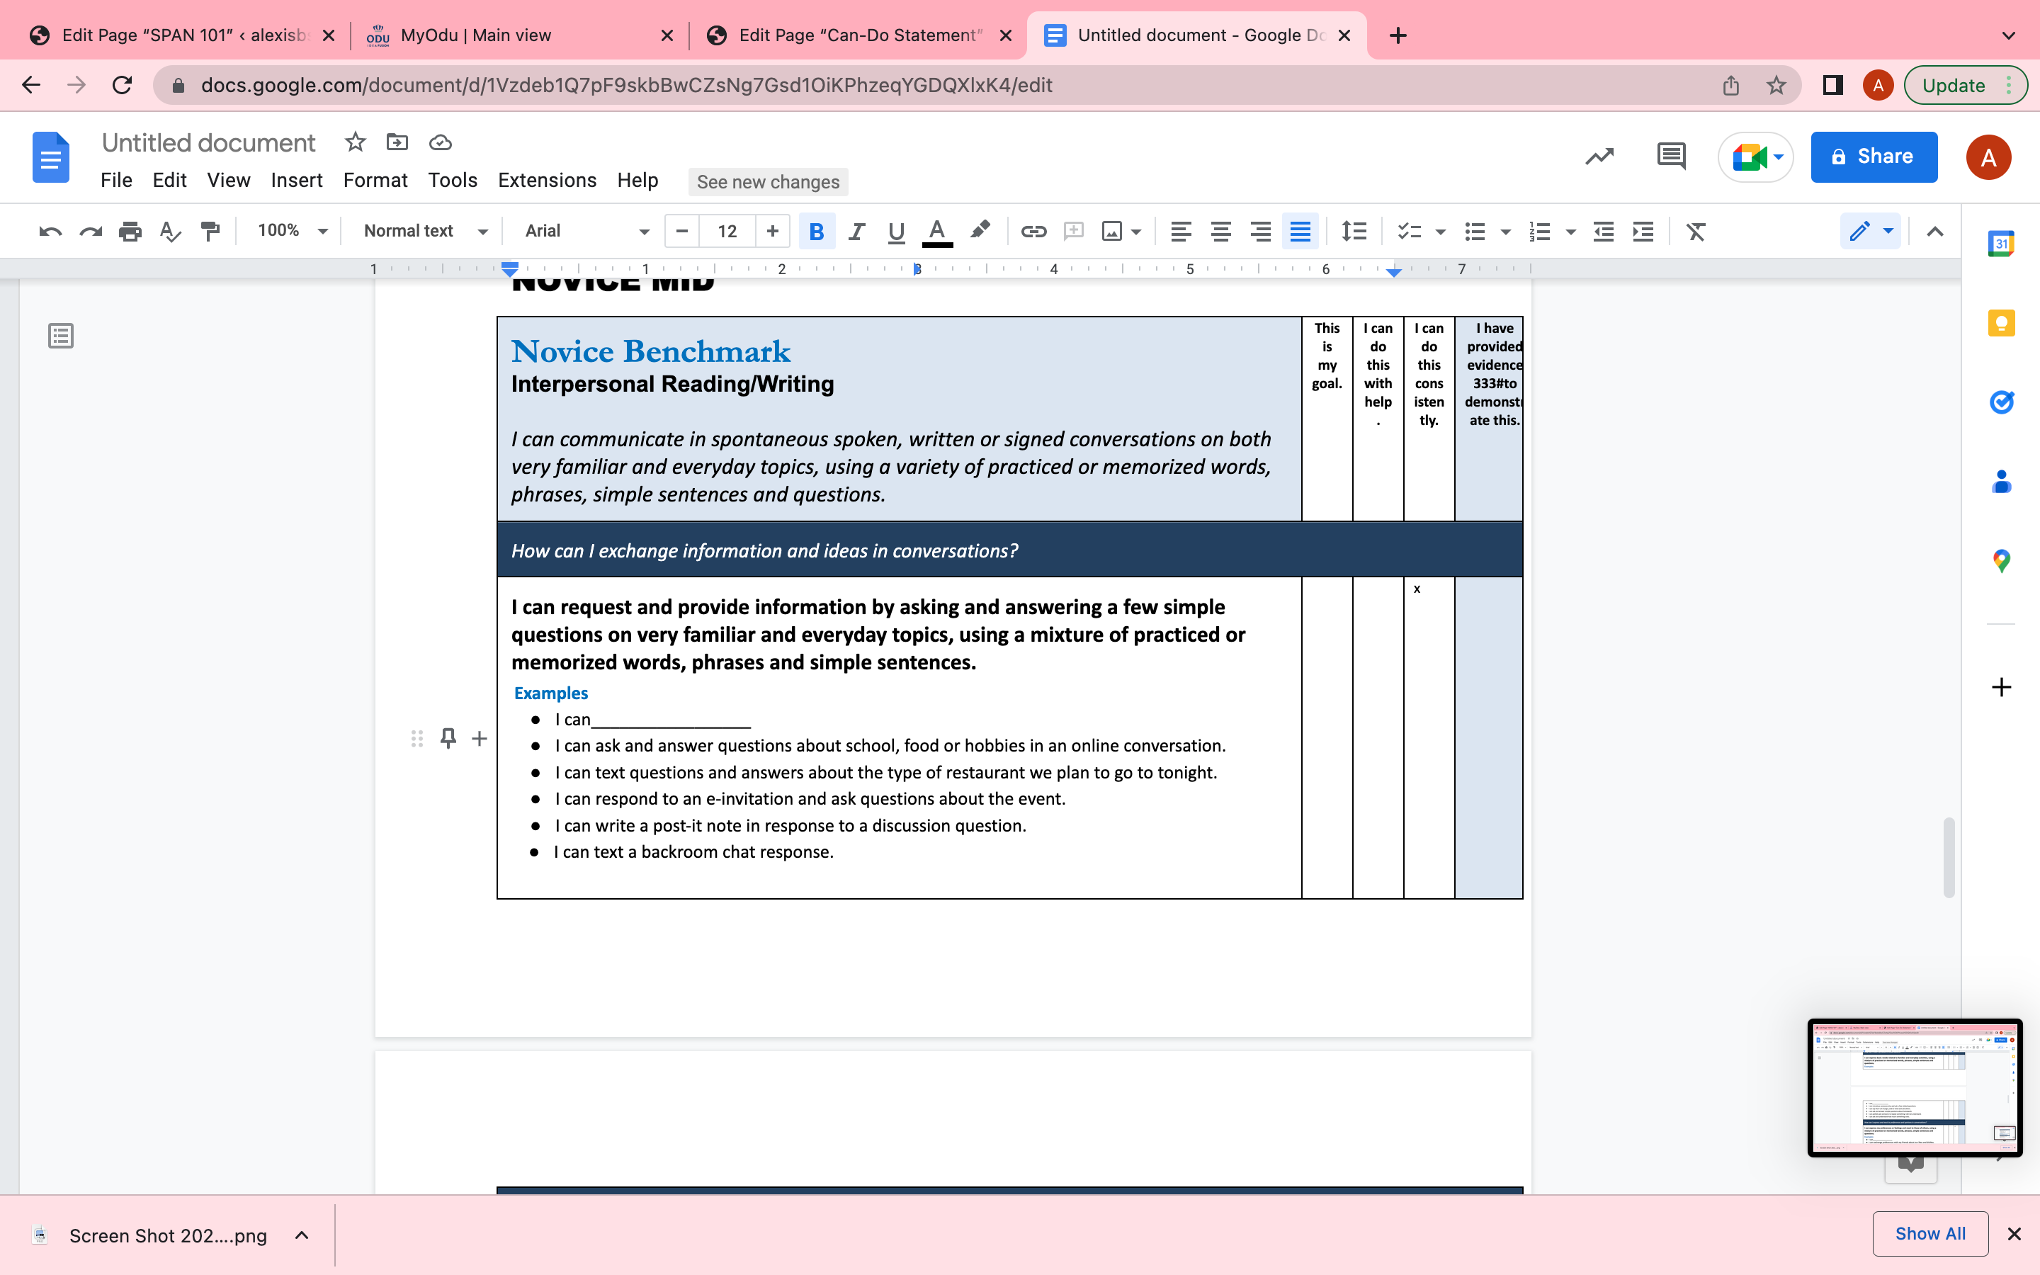Screen dimensions: 2040x1275
Task: Open Contacts in side panel
Action: tap(2001, 482)
